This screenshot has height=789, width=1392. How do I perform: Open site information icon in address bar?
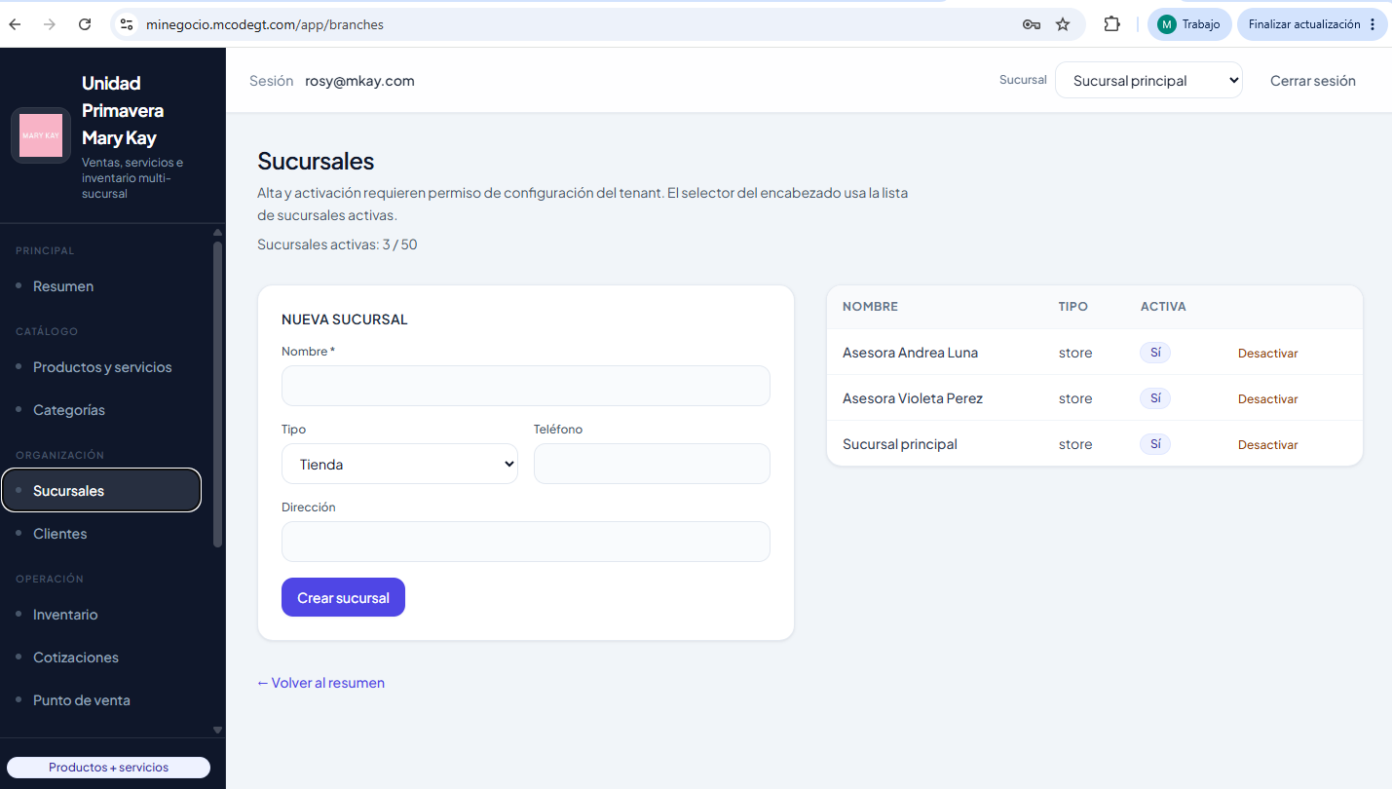pyautogui.click(x=126, y=24)
